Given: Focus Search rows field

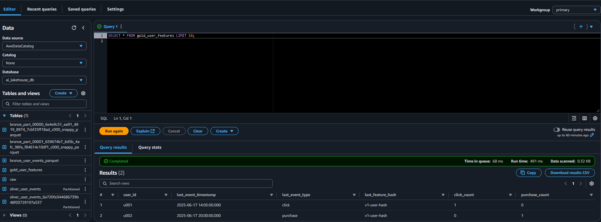Looking at the screenshot, I should point(186,183).
